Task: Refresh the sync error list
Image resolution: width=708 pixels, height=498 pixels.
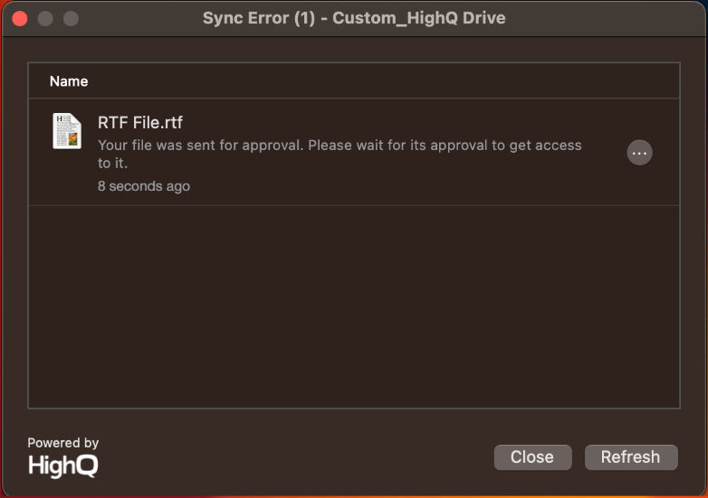Action: point(631,457)
